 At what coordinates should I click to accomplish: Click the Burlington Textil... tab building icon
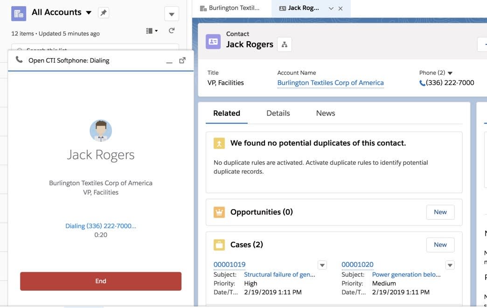pos(203,8)
